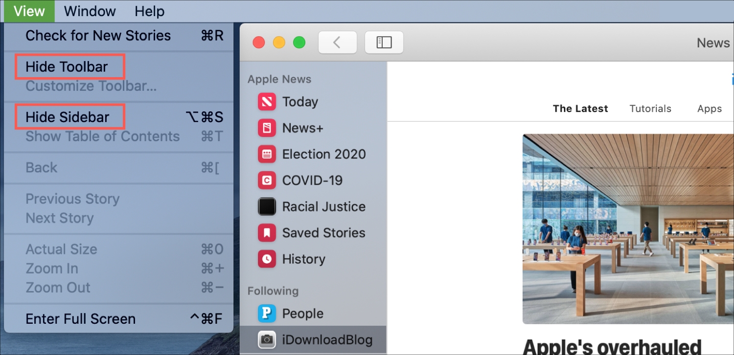The image size is (734, 355).
Task: Switch to the Apps tab
Action: pyautogui.click(x=710, y=109)
